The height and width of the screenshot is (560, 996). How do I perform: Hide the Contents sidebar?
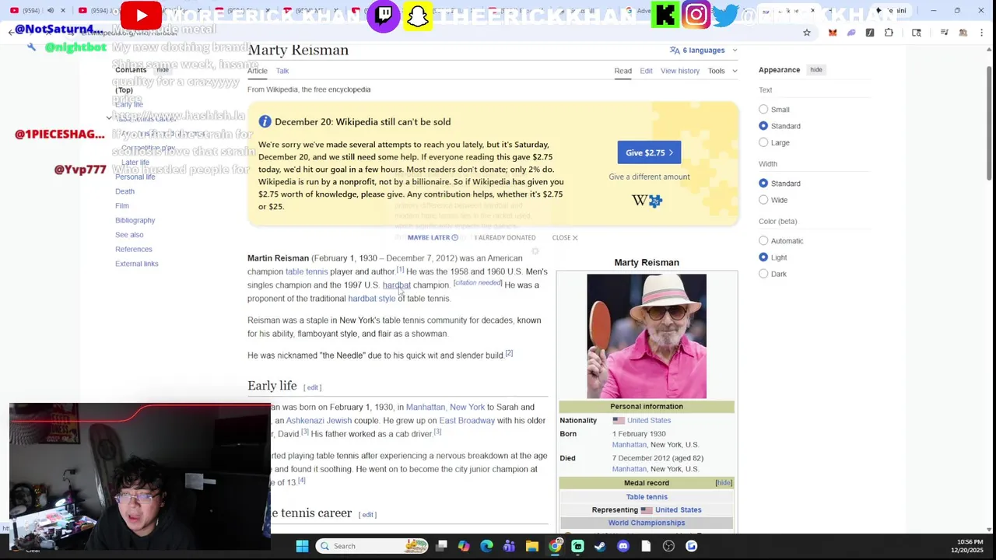(x=163, y=70)
